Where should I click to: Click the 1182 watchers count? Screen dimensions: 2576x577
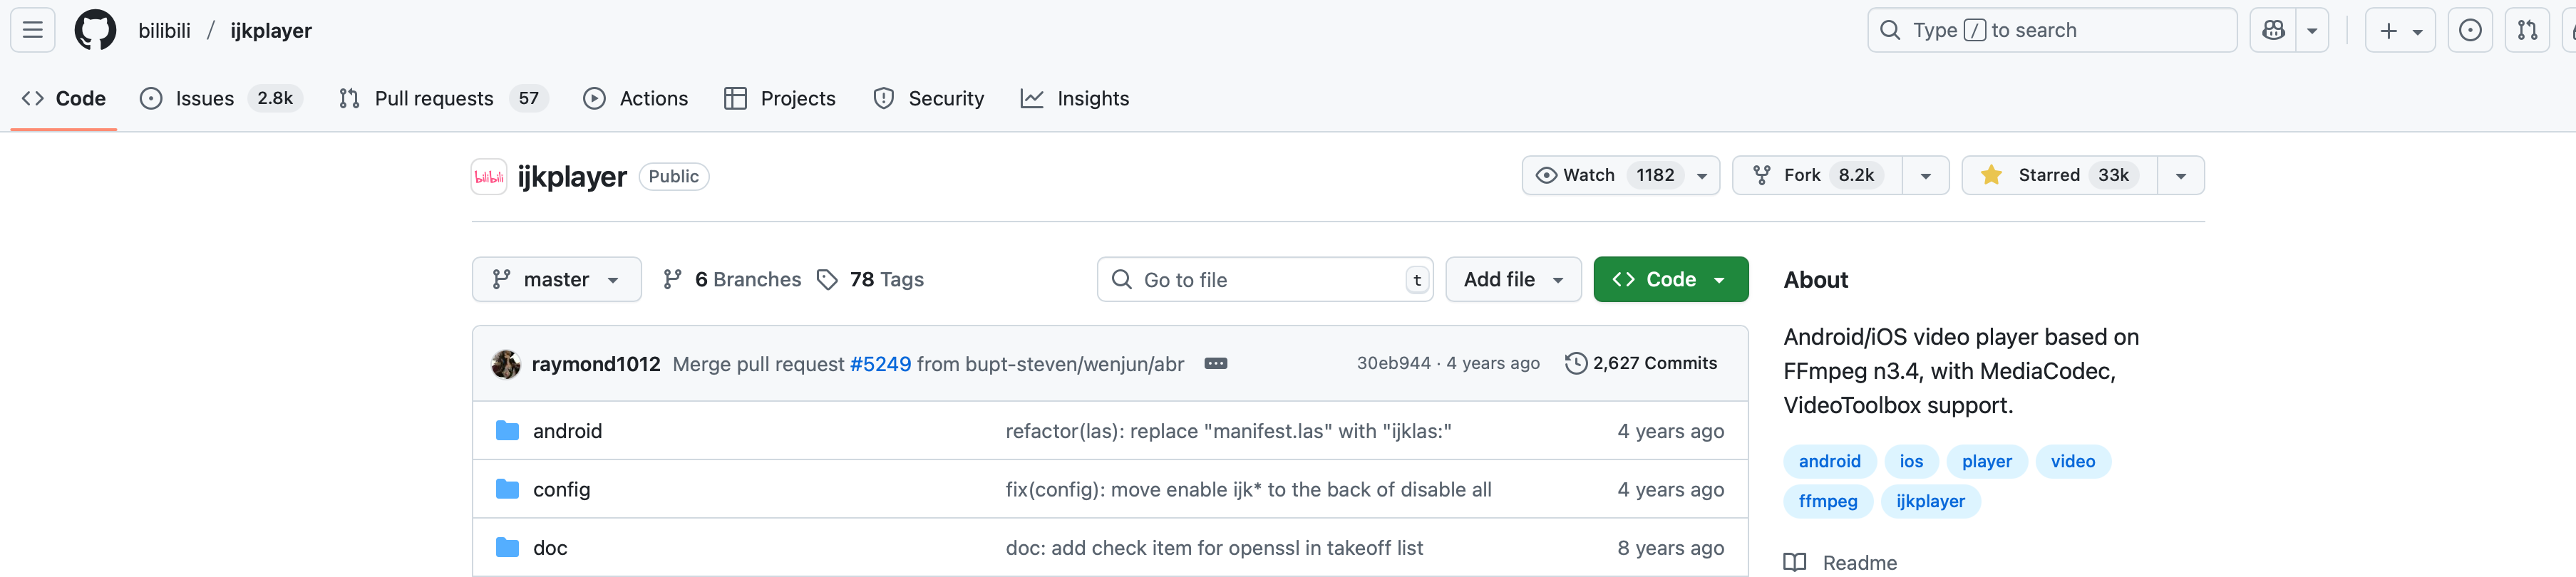tap(1654, 175)
